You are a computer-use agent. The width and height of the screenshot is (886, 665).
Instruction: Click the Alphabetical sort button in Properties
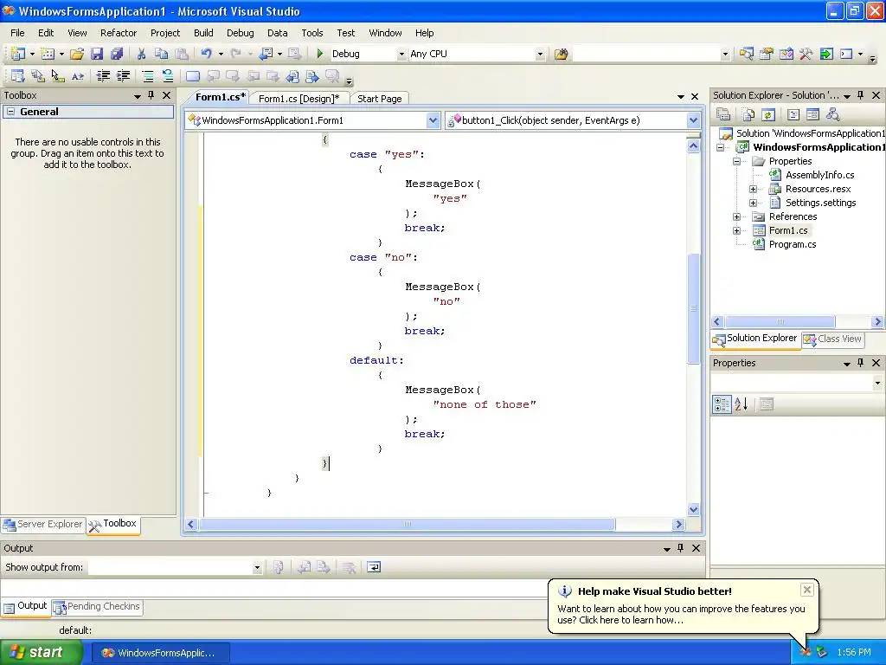(742, 404)
